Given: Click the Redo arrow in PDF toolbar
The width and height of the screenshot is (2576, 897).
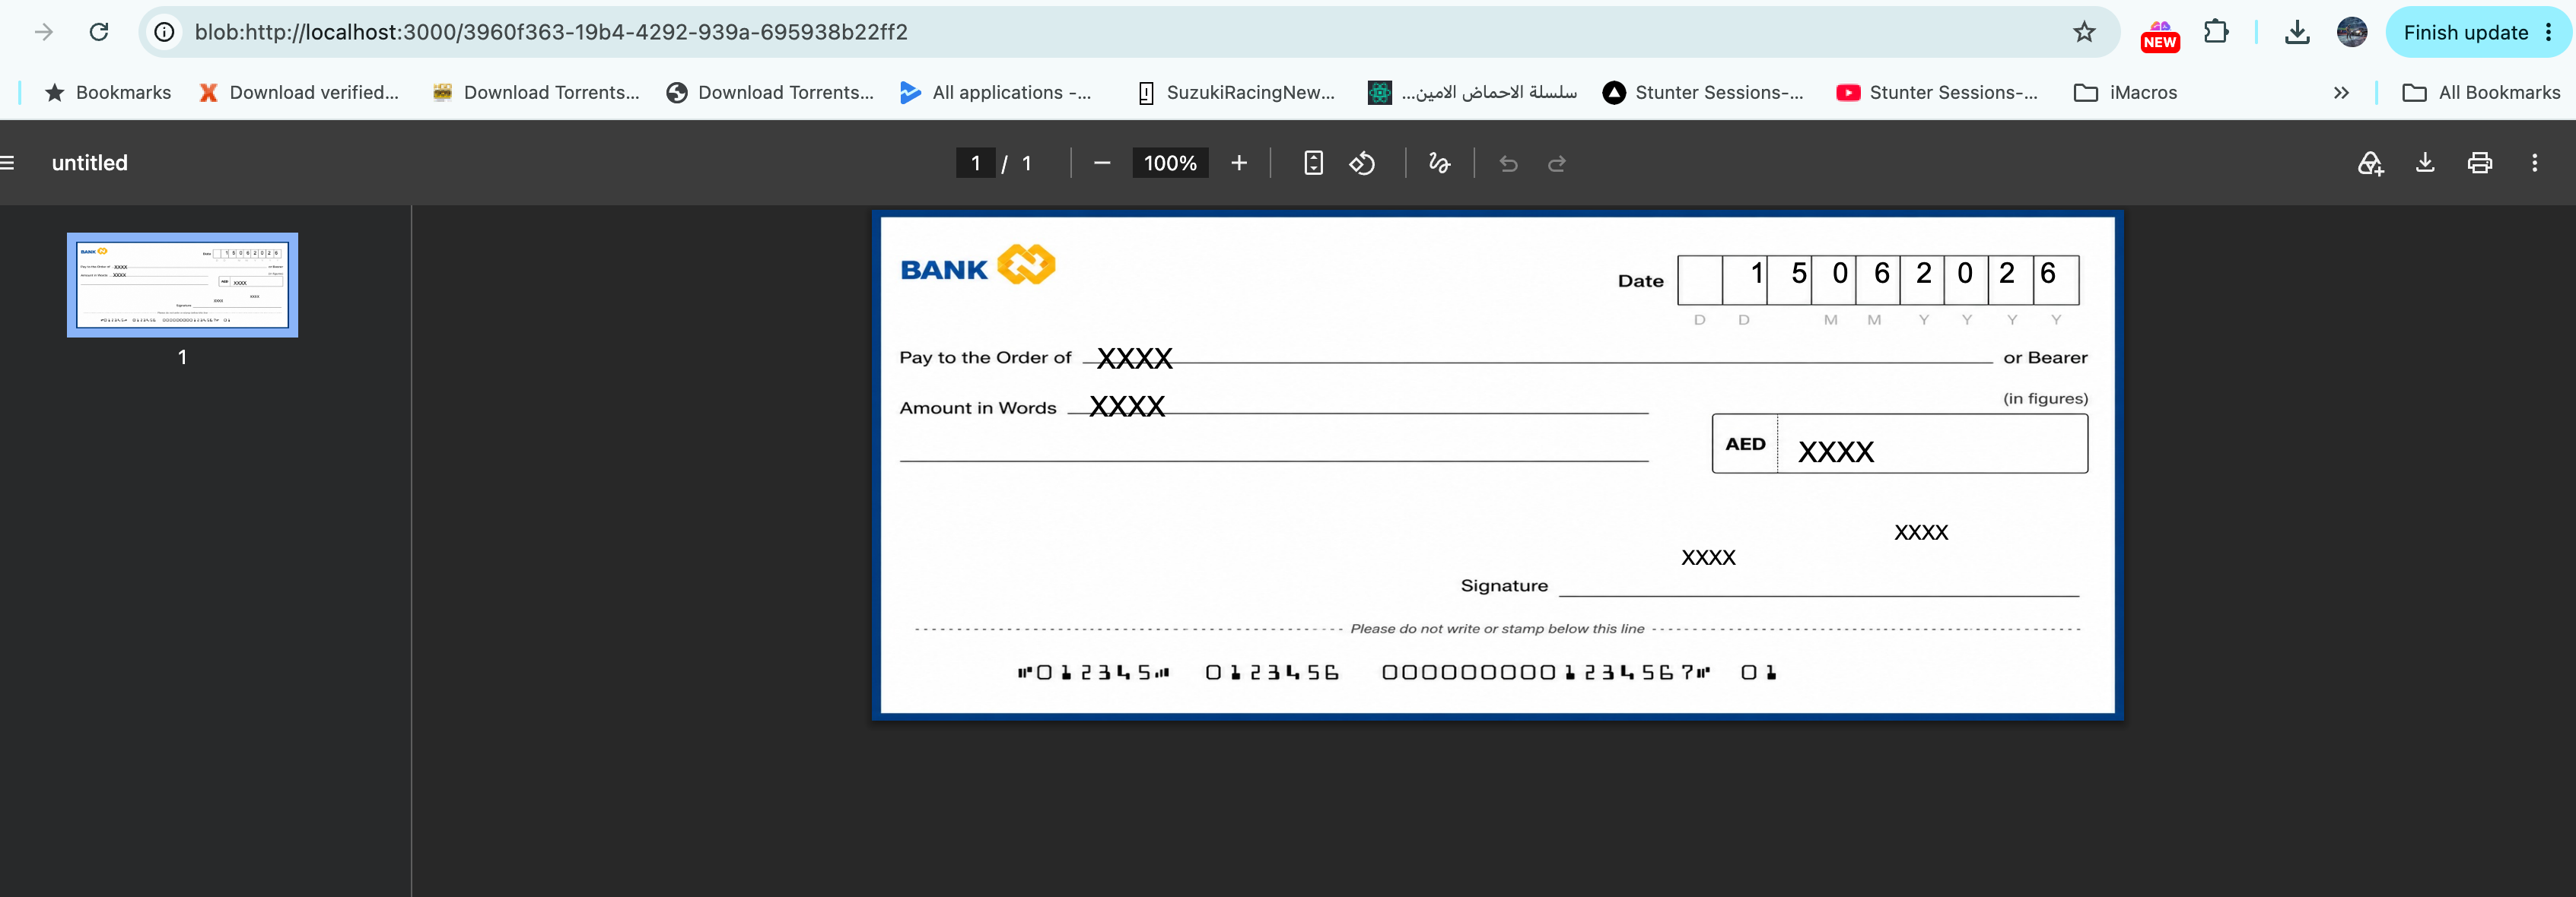Looking at the screenshot, I should [1557, 163].
